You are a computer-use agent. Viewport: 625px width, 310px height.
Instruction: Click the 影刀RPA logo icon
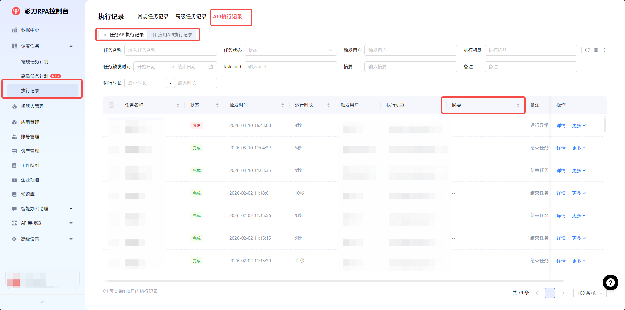click(x=16, y=11)
